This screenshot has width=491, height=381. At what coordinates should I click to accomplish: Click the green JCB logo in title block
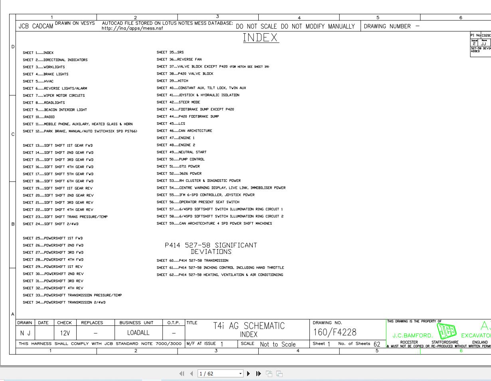tap(447, 331)
